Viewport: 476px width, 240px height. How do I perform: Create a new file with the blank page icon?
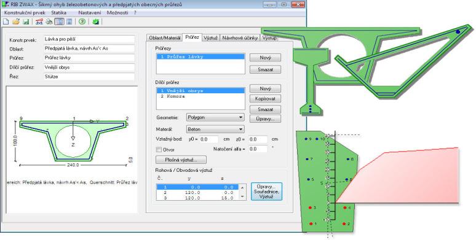6,21
